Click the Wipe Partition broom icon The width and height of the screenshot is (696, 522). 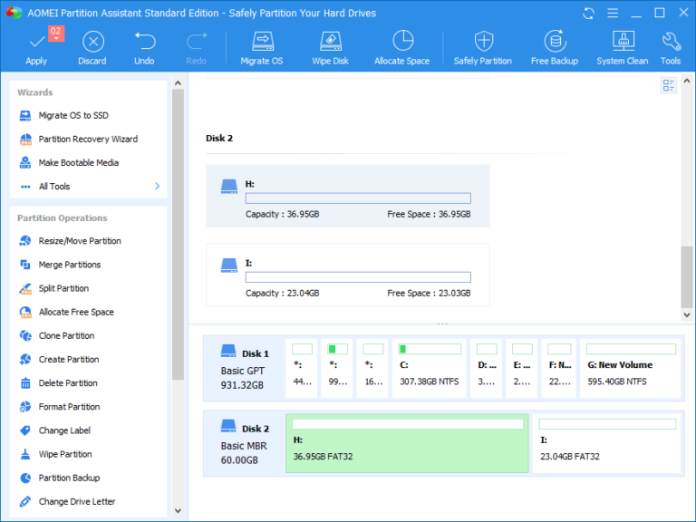(25, 454)
